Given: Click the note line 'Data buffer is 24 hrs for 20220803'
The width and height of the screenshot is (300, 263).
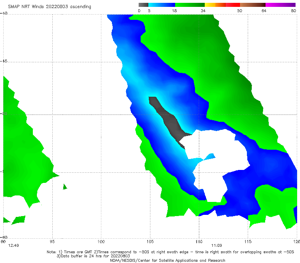Looking at the screenshot, I should point(93,256).
